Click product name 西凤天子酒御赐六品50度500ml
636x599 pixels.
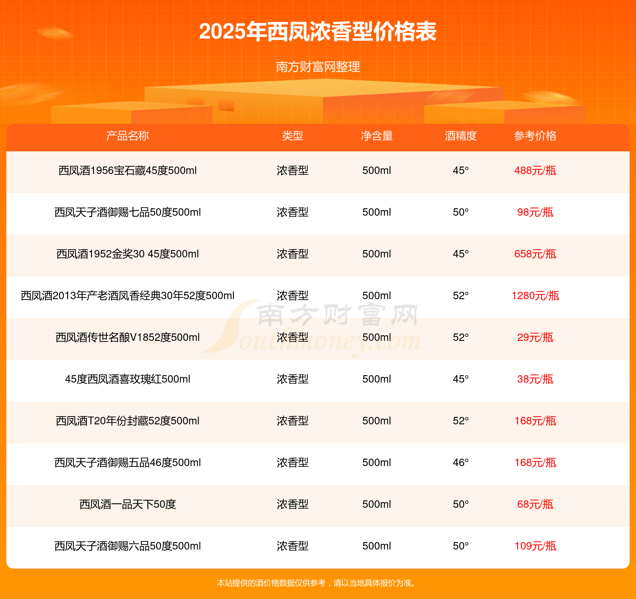[128, 546]
